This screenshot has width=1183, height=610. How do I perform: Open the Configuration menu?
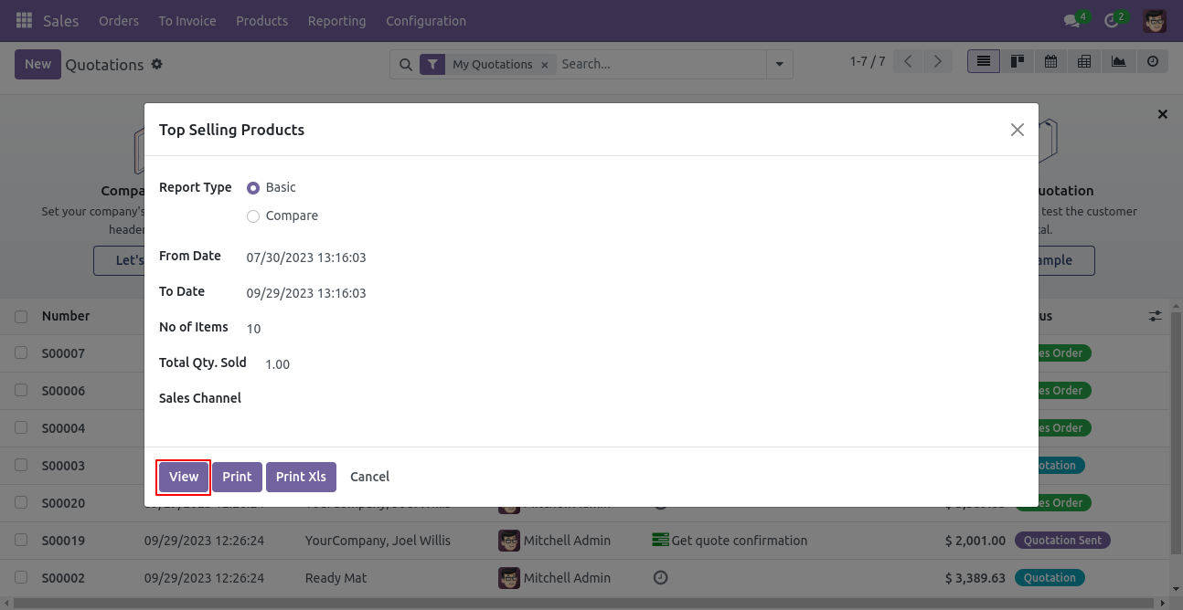[426, 20]
